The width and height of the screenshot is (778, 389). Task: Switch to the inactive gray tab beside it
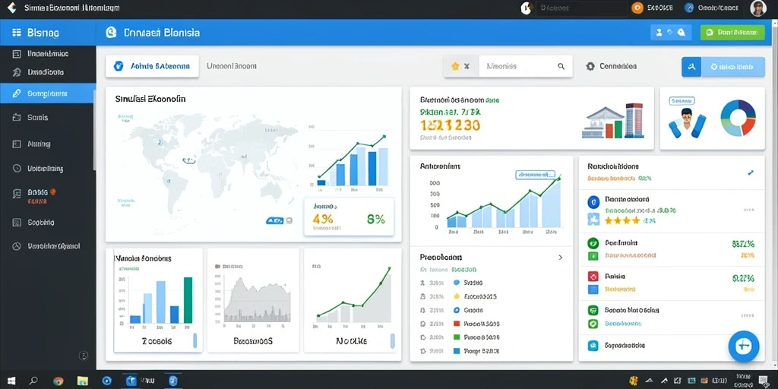pos(232,66)
